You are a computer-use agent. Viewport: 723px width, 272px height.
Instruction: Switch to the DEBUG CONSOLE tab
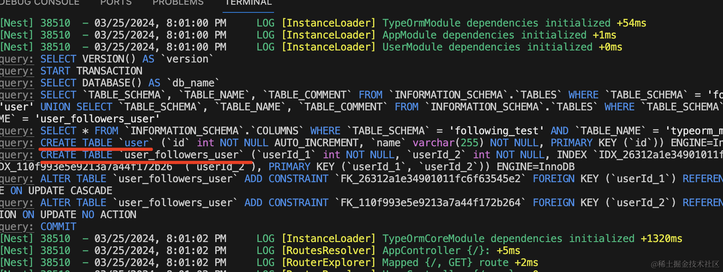(39, 3)
